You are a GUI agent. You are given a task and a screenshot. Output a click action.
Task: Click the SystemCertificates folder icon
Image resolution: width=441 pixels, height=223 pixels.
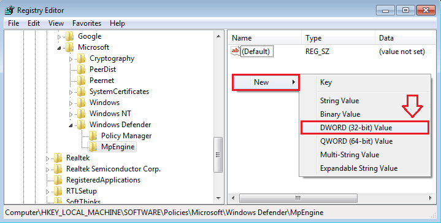[82, 92]
